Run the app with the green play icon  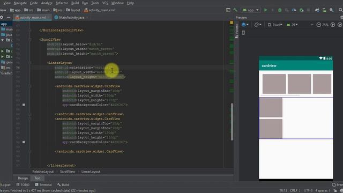pyautogui.click(x=265, y=10)
